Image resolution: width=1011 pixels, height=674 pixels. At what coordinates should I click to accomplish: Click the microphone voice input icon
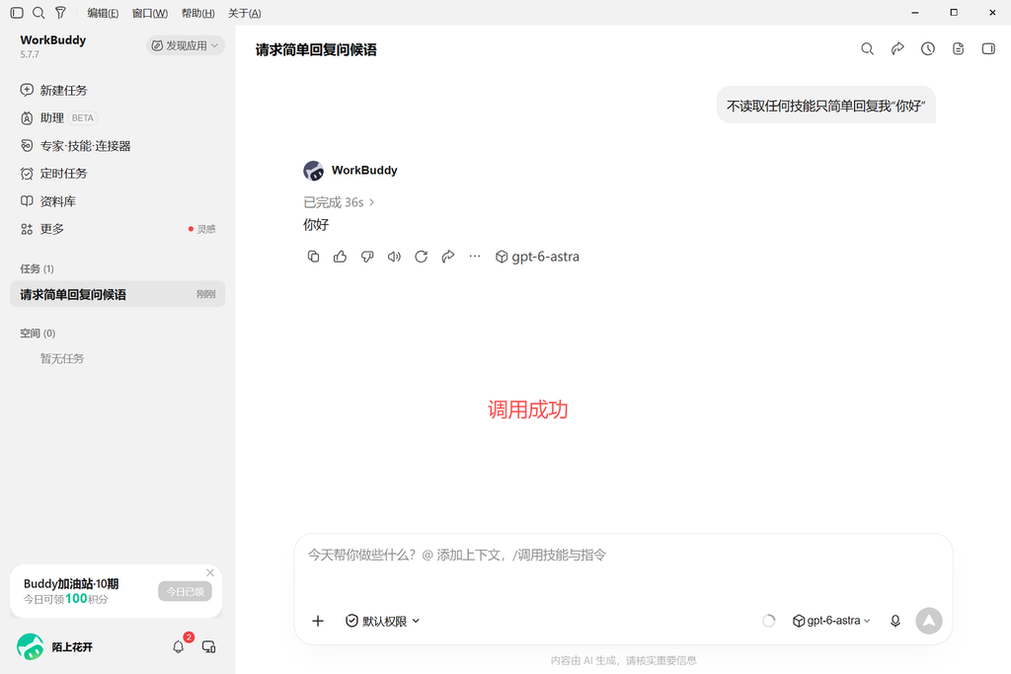click(x=895, y=621)
